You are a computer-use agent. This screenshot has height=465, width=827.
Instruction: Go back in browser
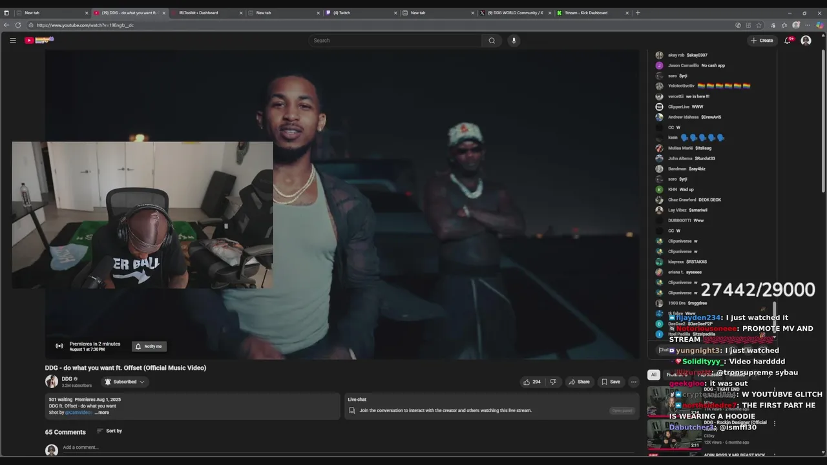(x=6, y=25)
